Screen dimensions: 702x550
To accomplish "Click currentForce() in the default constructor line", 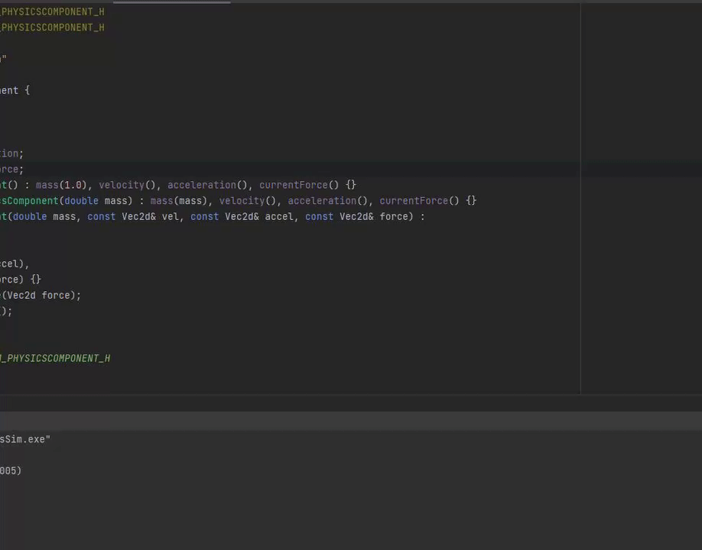I will click(x=299, y=185).
